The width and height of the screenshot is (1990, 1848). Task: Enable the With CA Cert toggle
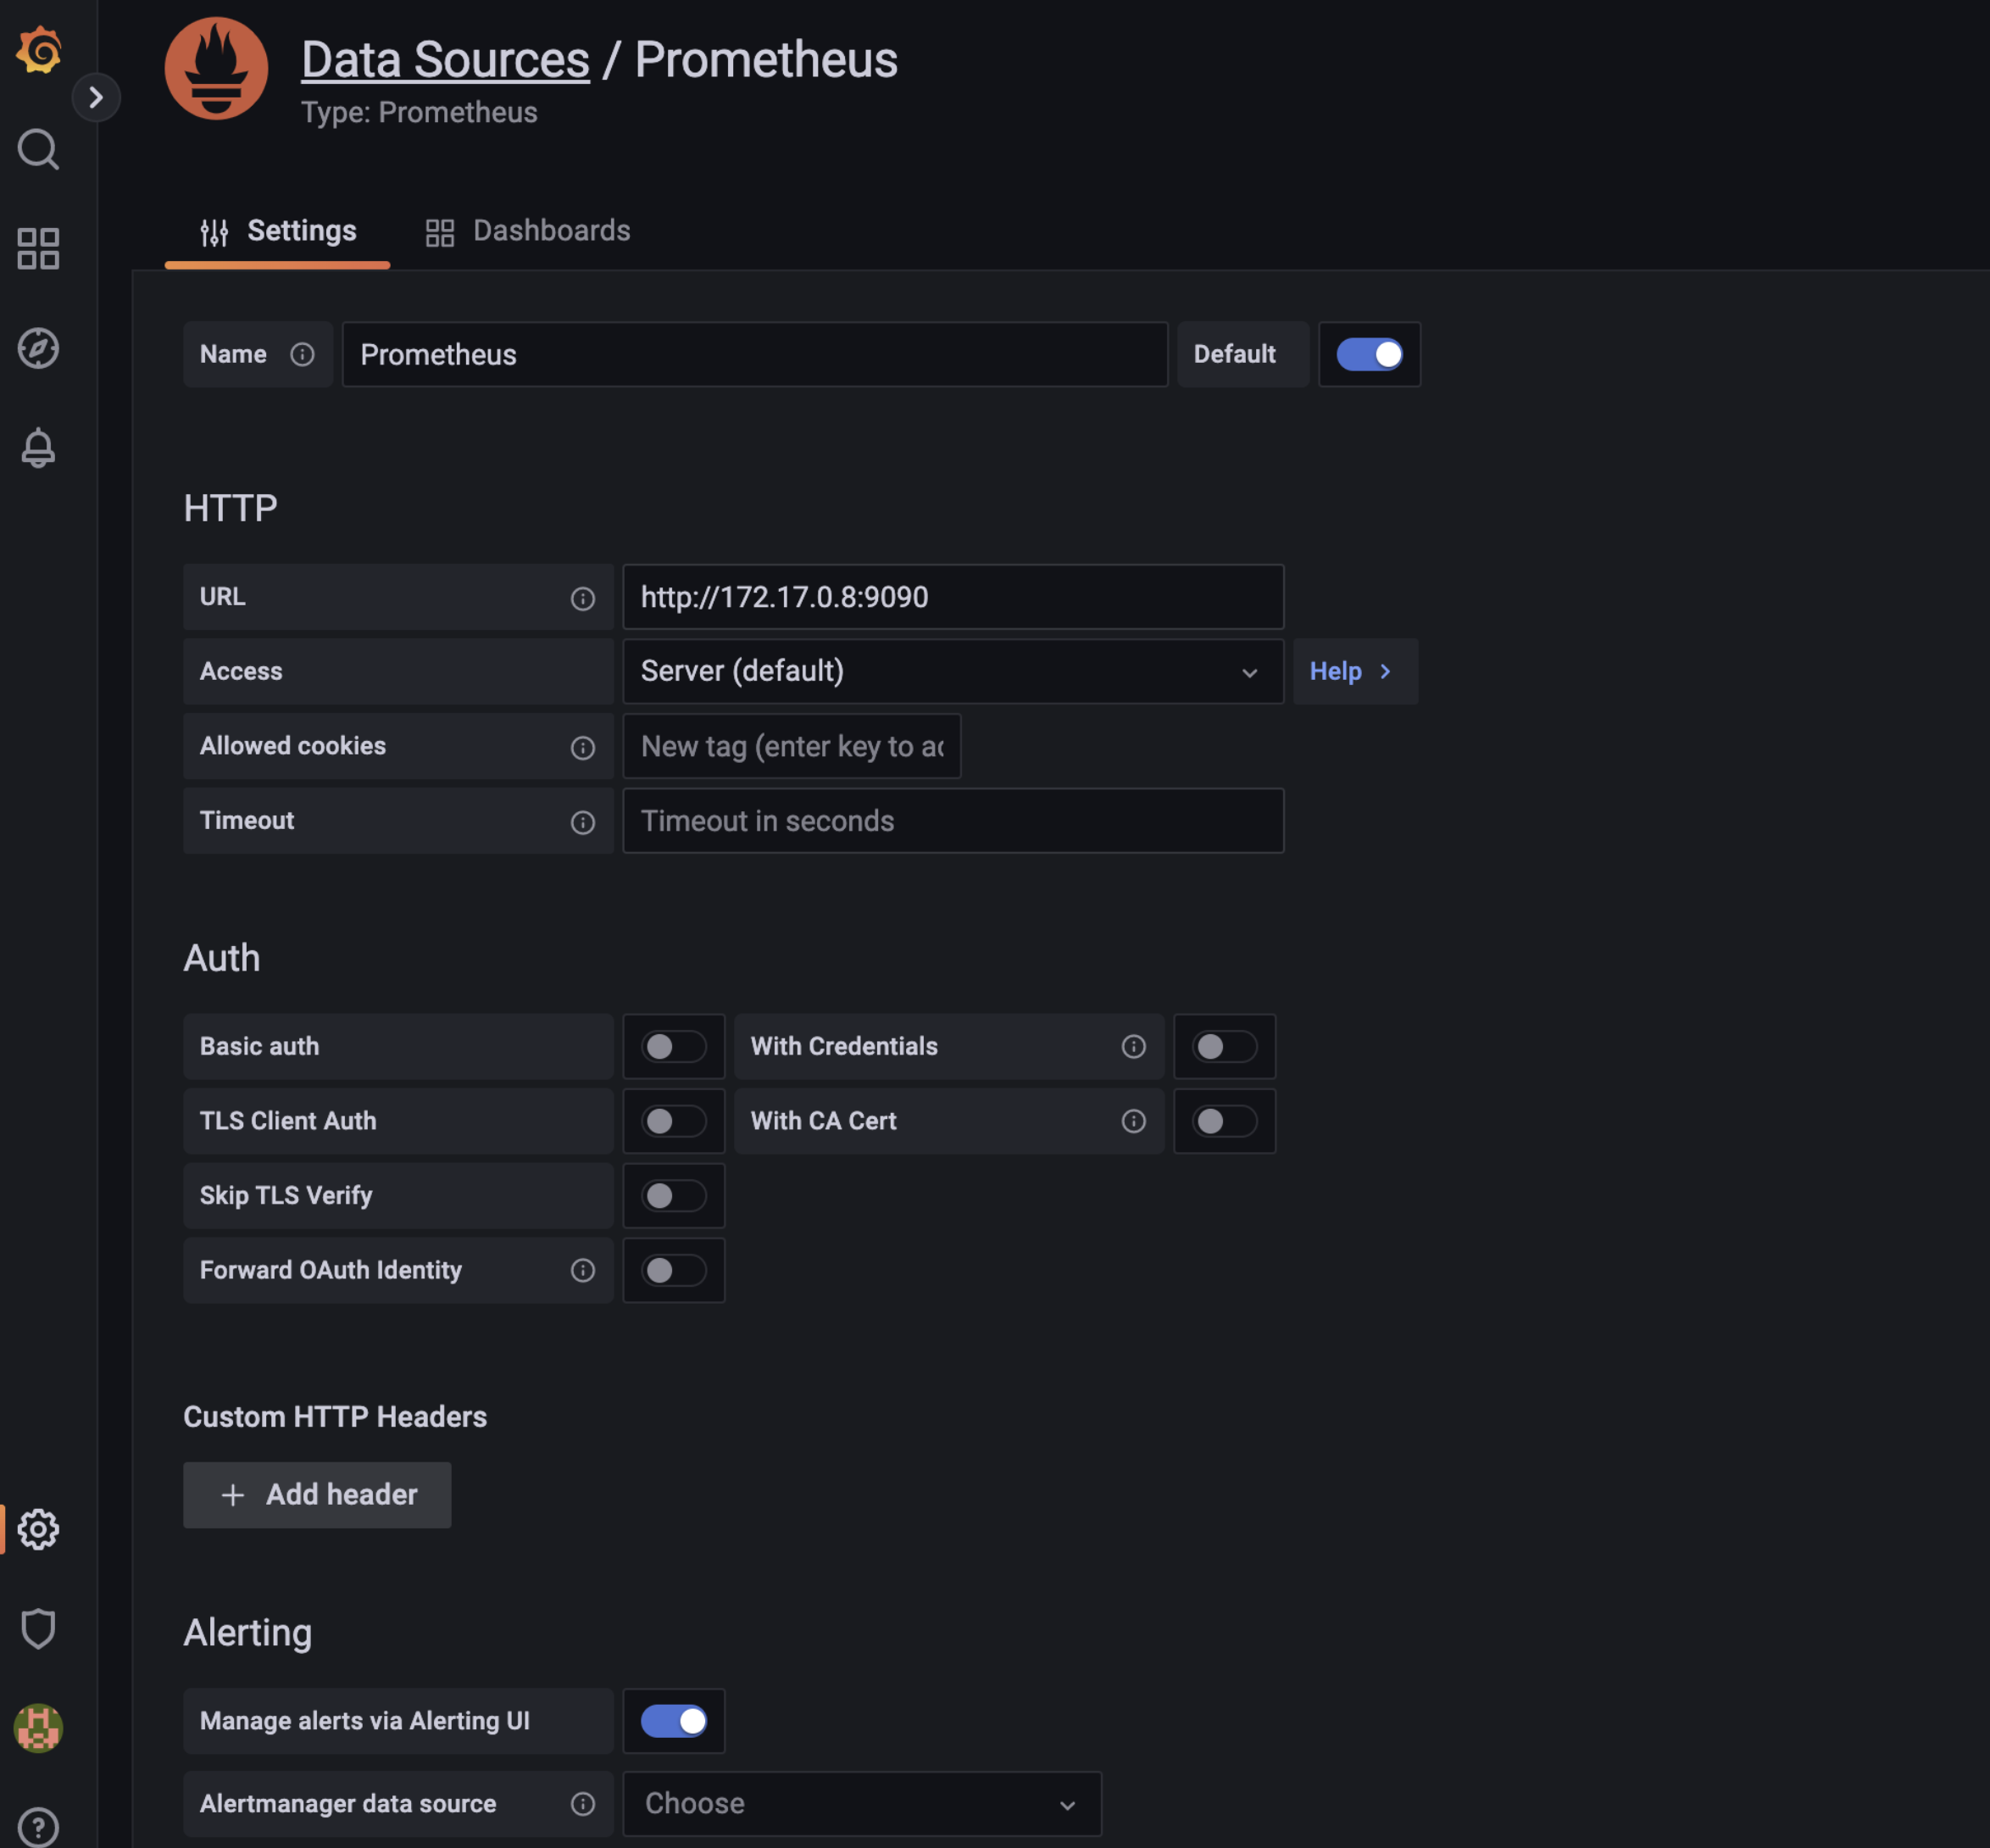(x=1224, y=1121)
